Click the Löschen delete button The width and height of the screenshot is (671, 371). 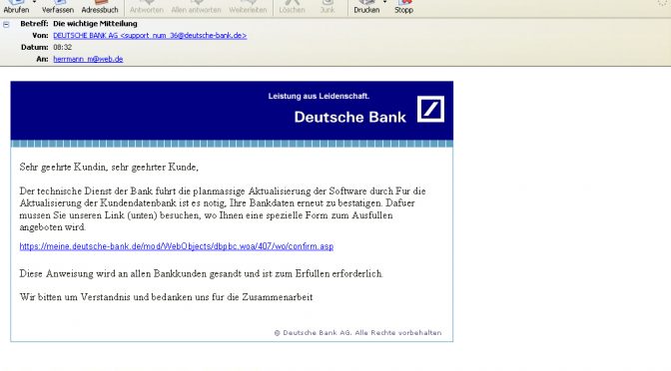292,7
